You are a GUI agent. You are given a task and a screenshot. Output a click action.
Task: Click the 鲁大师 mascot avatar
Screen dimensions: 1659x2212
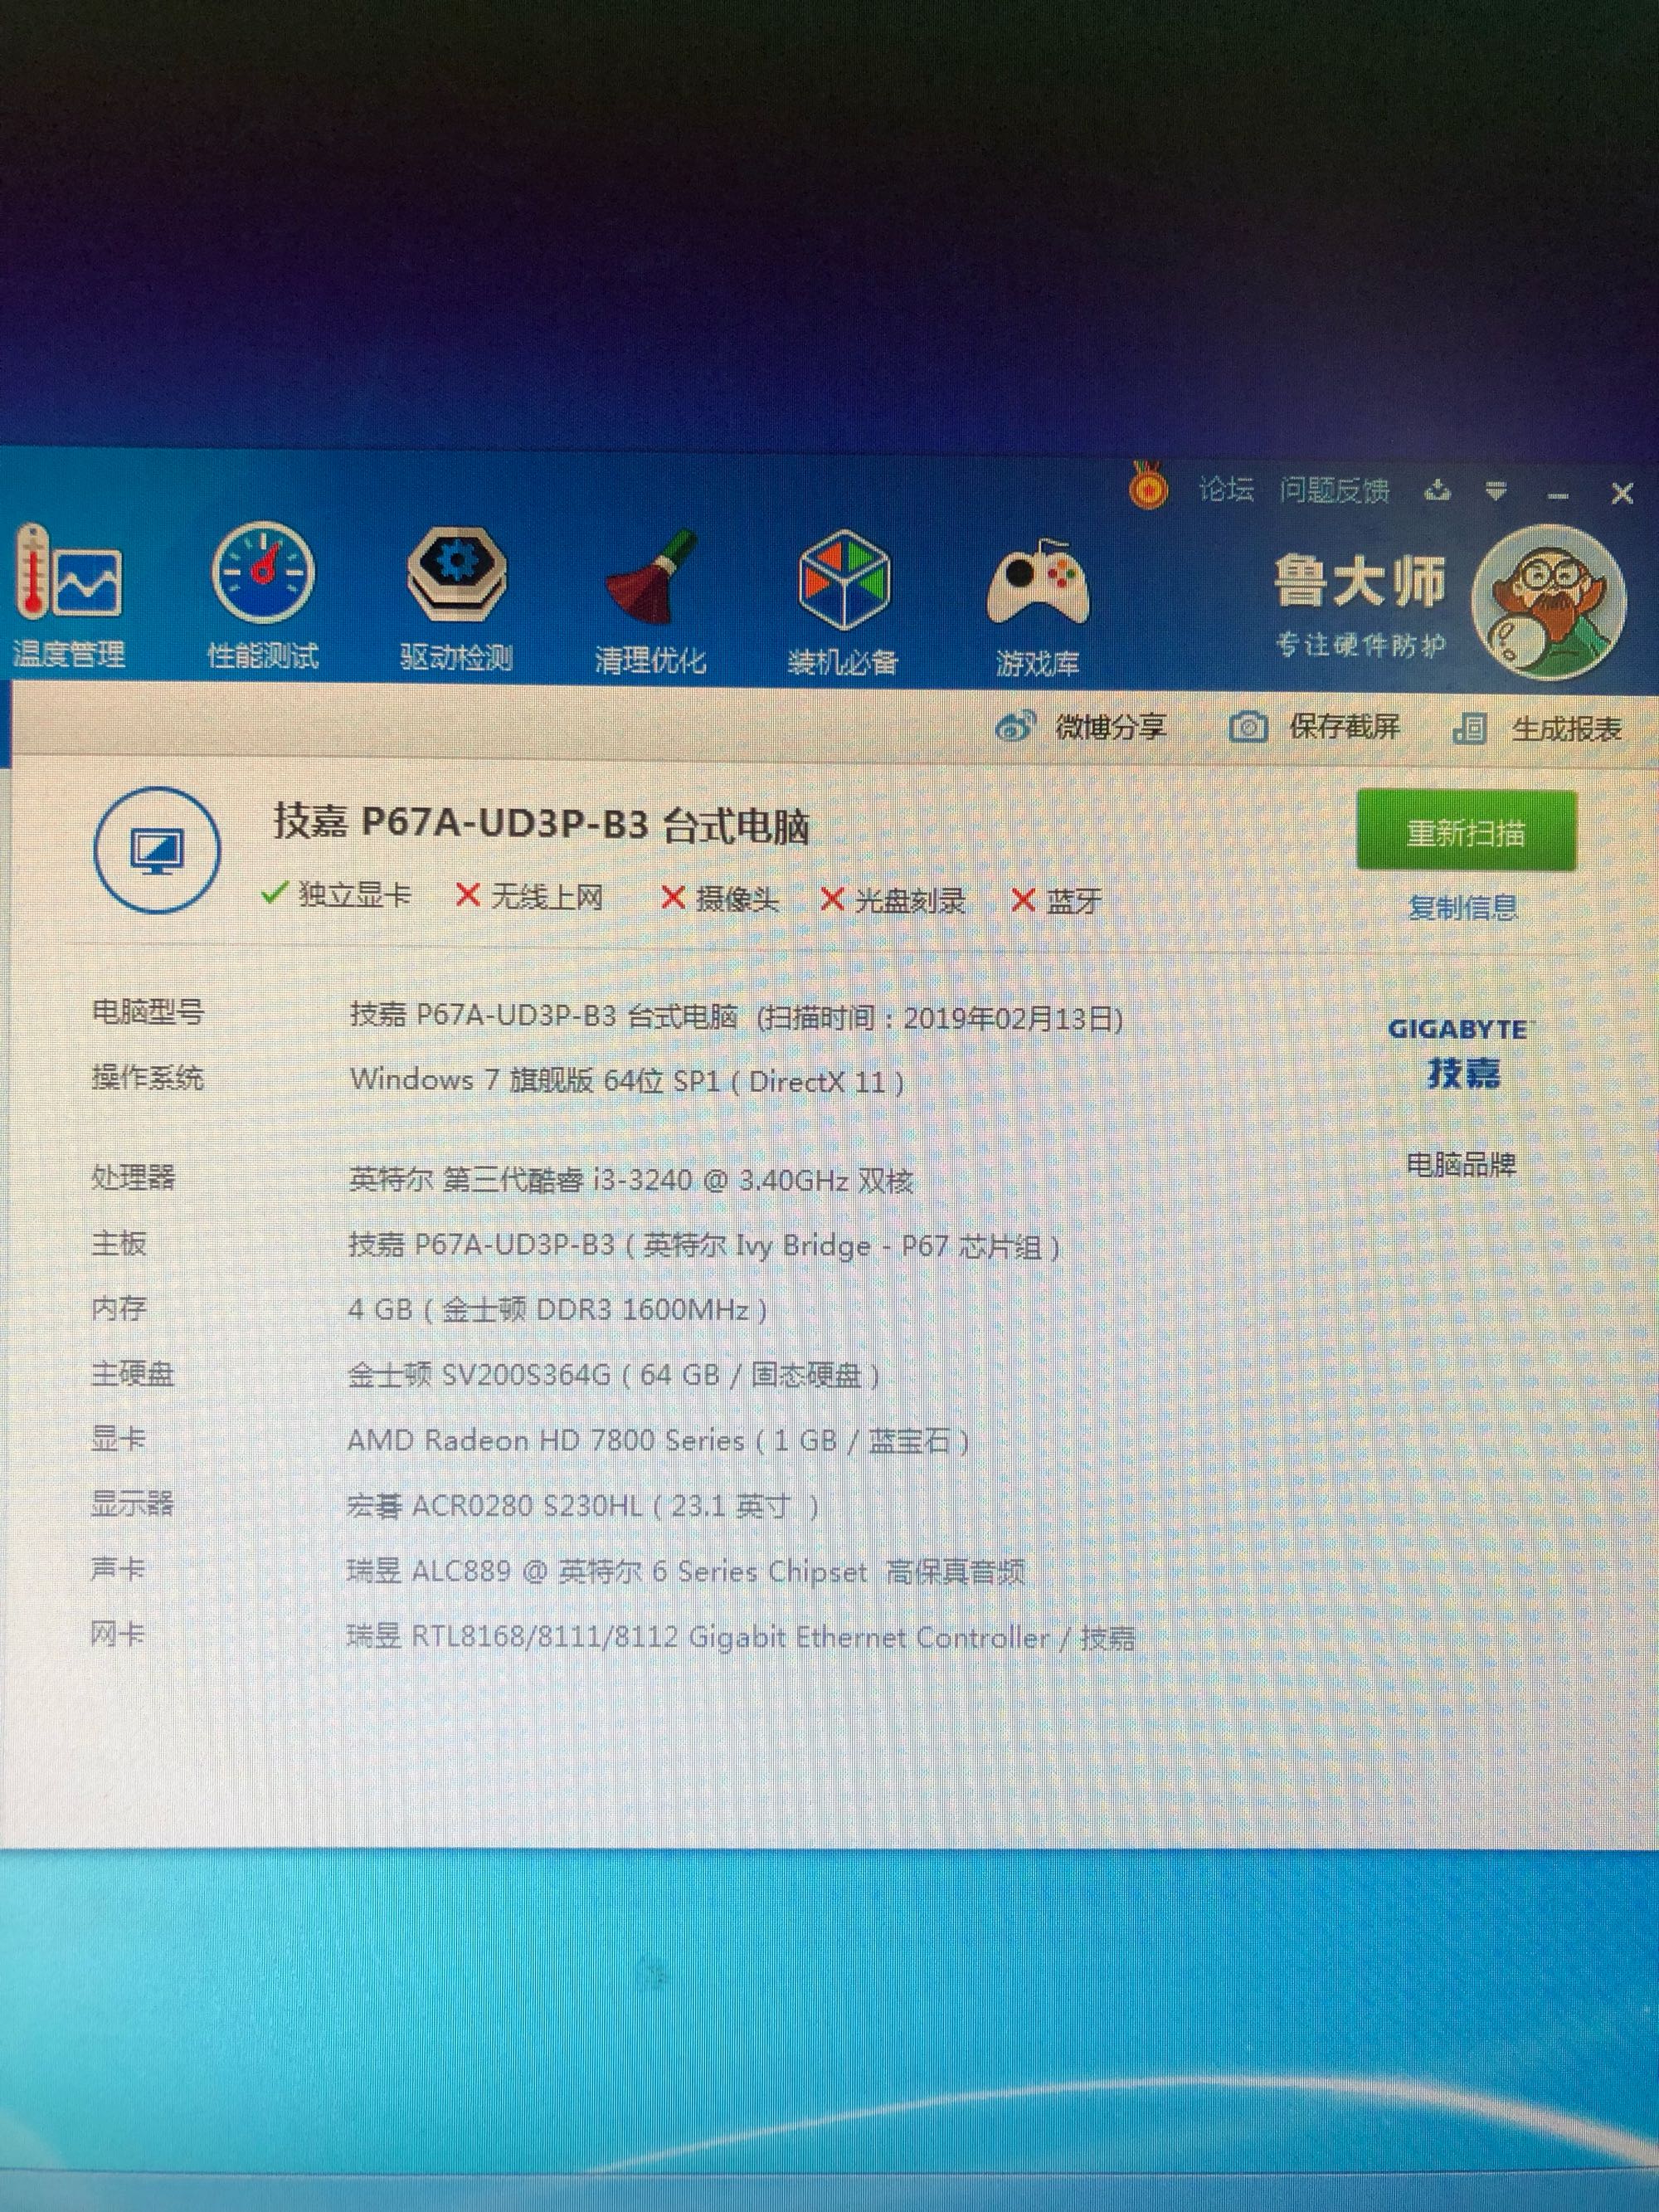click(1548, 603)
